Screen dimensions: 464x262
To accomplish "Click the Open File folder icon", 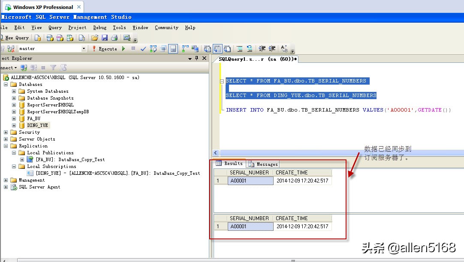I will pos(95,38).
